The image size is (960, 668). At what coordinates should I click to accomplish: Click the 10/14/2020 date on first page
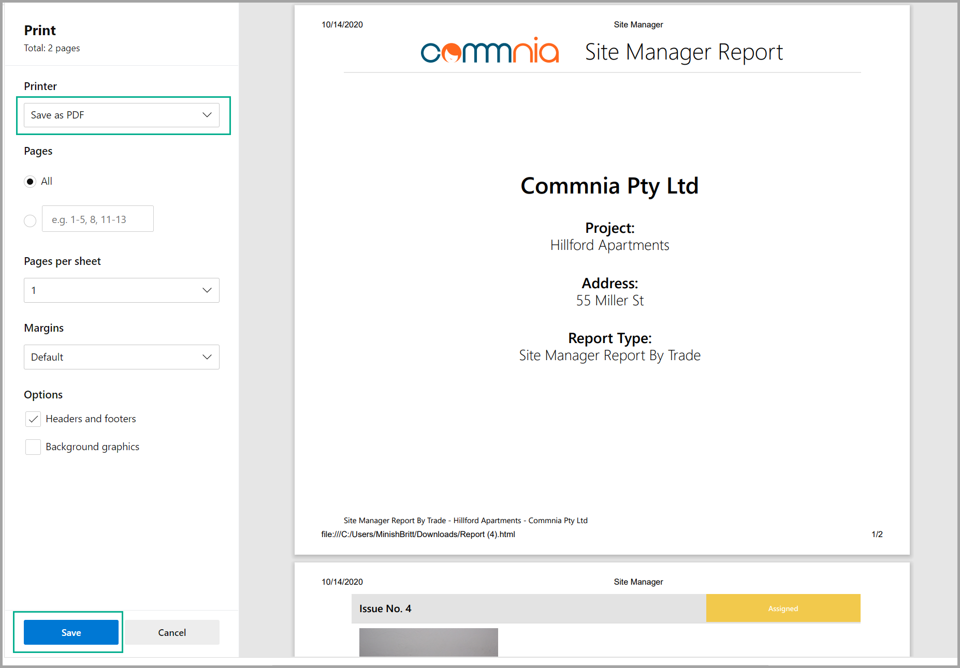pyautogui.click(x=342, y=25)
